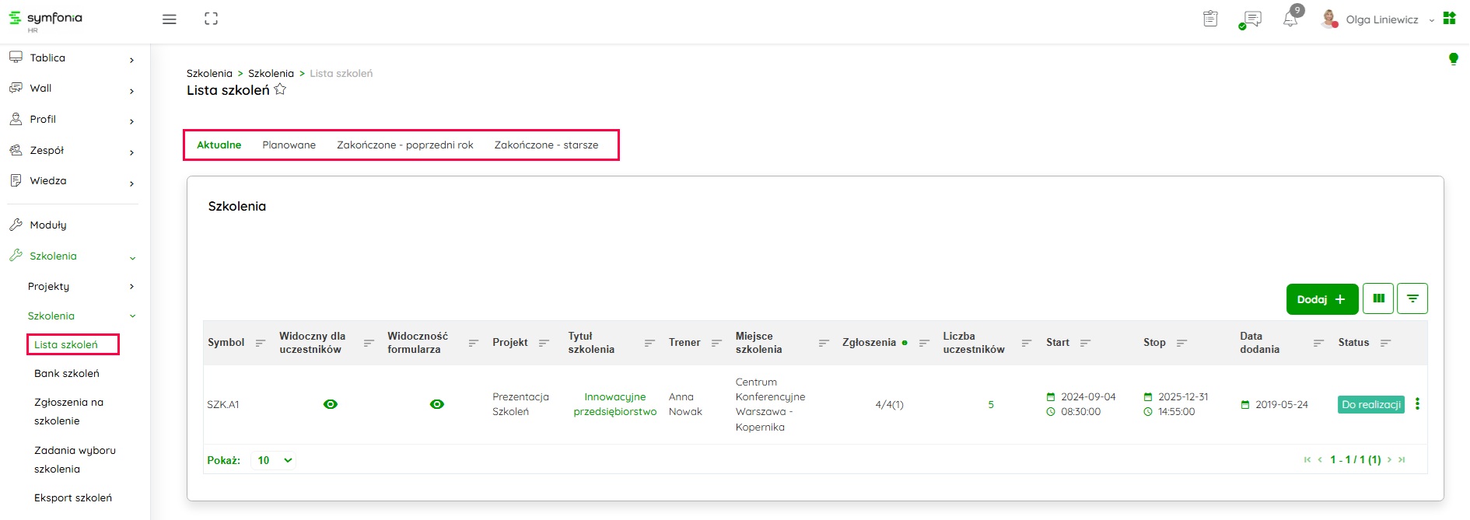Toggle participant visibility eye for SZK.A1
The width and height of the screenshot is (1470, 520).
click(x=331, y=404)
